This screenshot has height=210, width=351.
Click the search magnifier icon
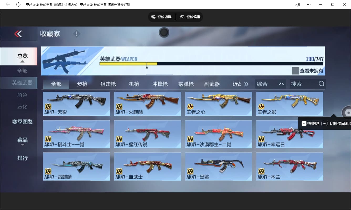point(321,84)
